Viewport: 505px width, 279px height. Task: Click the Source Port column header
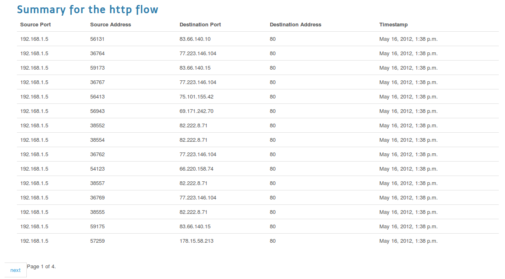click(35, 25)
